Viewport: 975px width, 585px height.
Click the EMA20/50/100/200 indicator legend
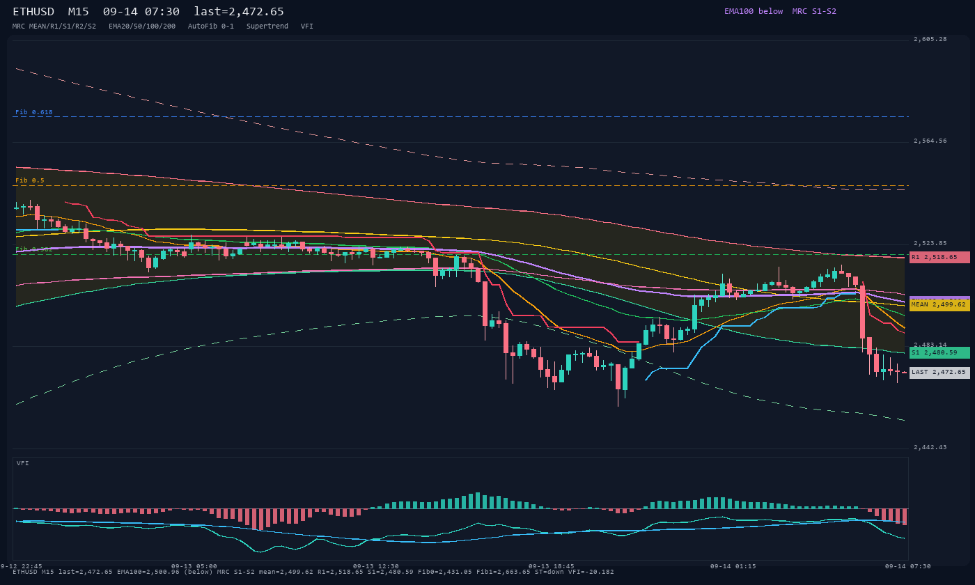click(142, 26)
